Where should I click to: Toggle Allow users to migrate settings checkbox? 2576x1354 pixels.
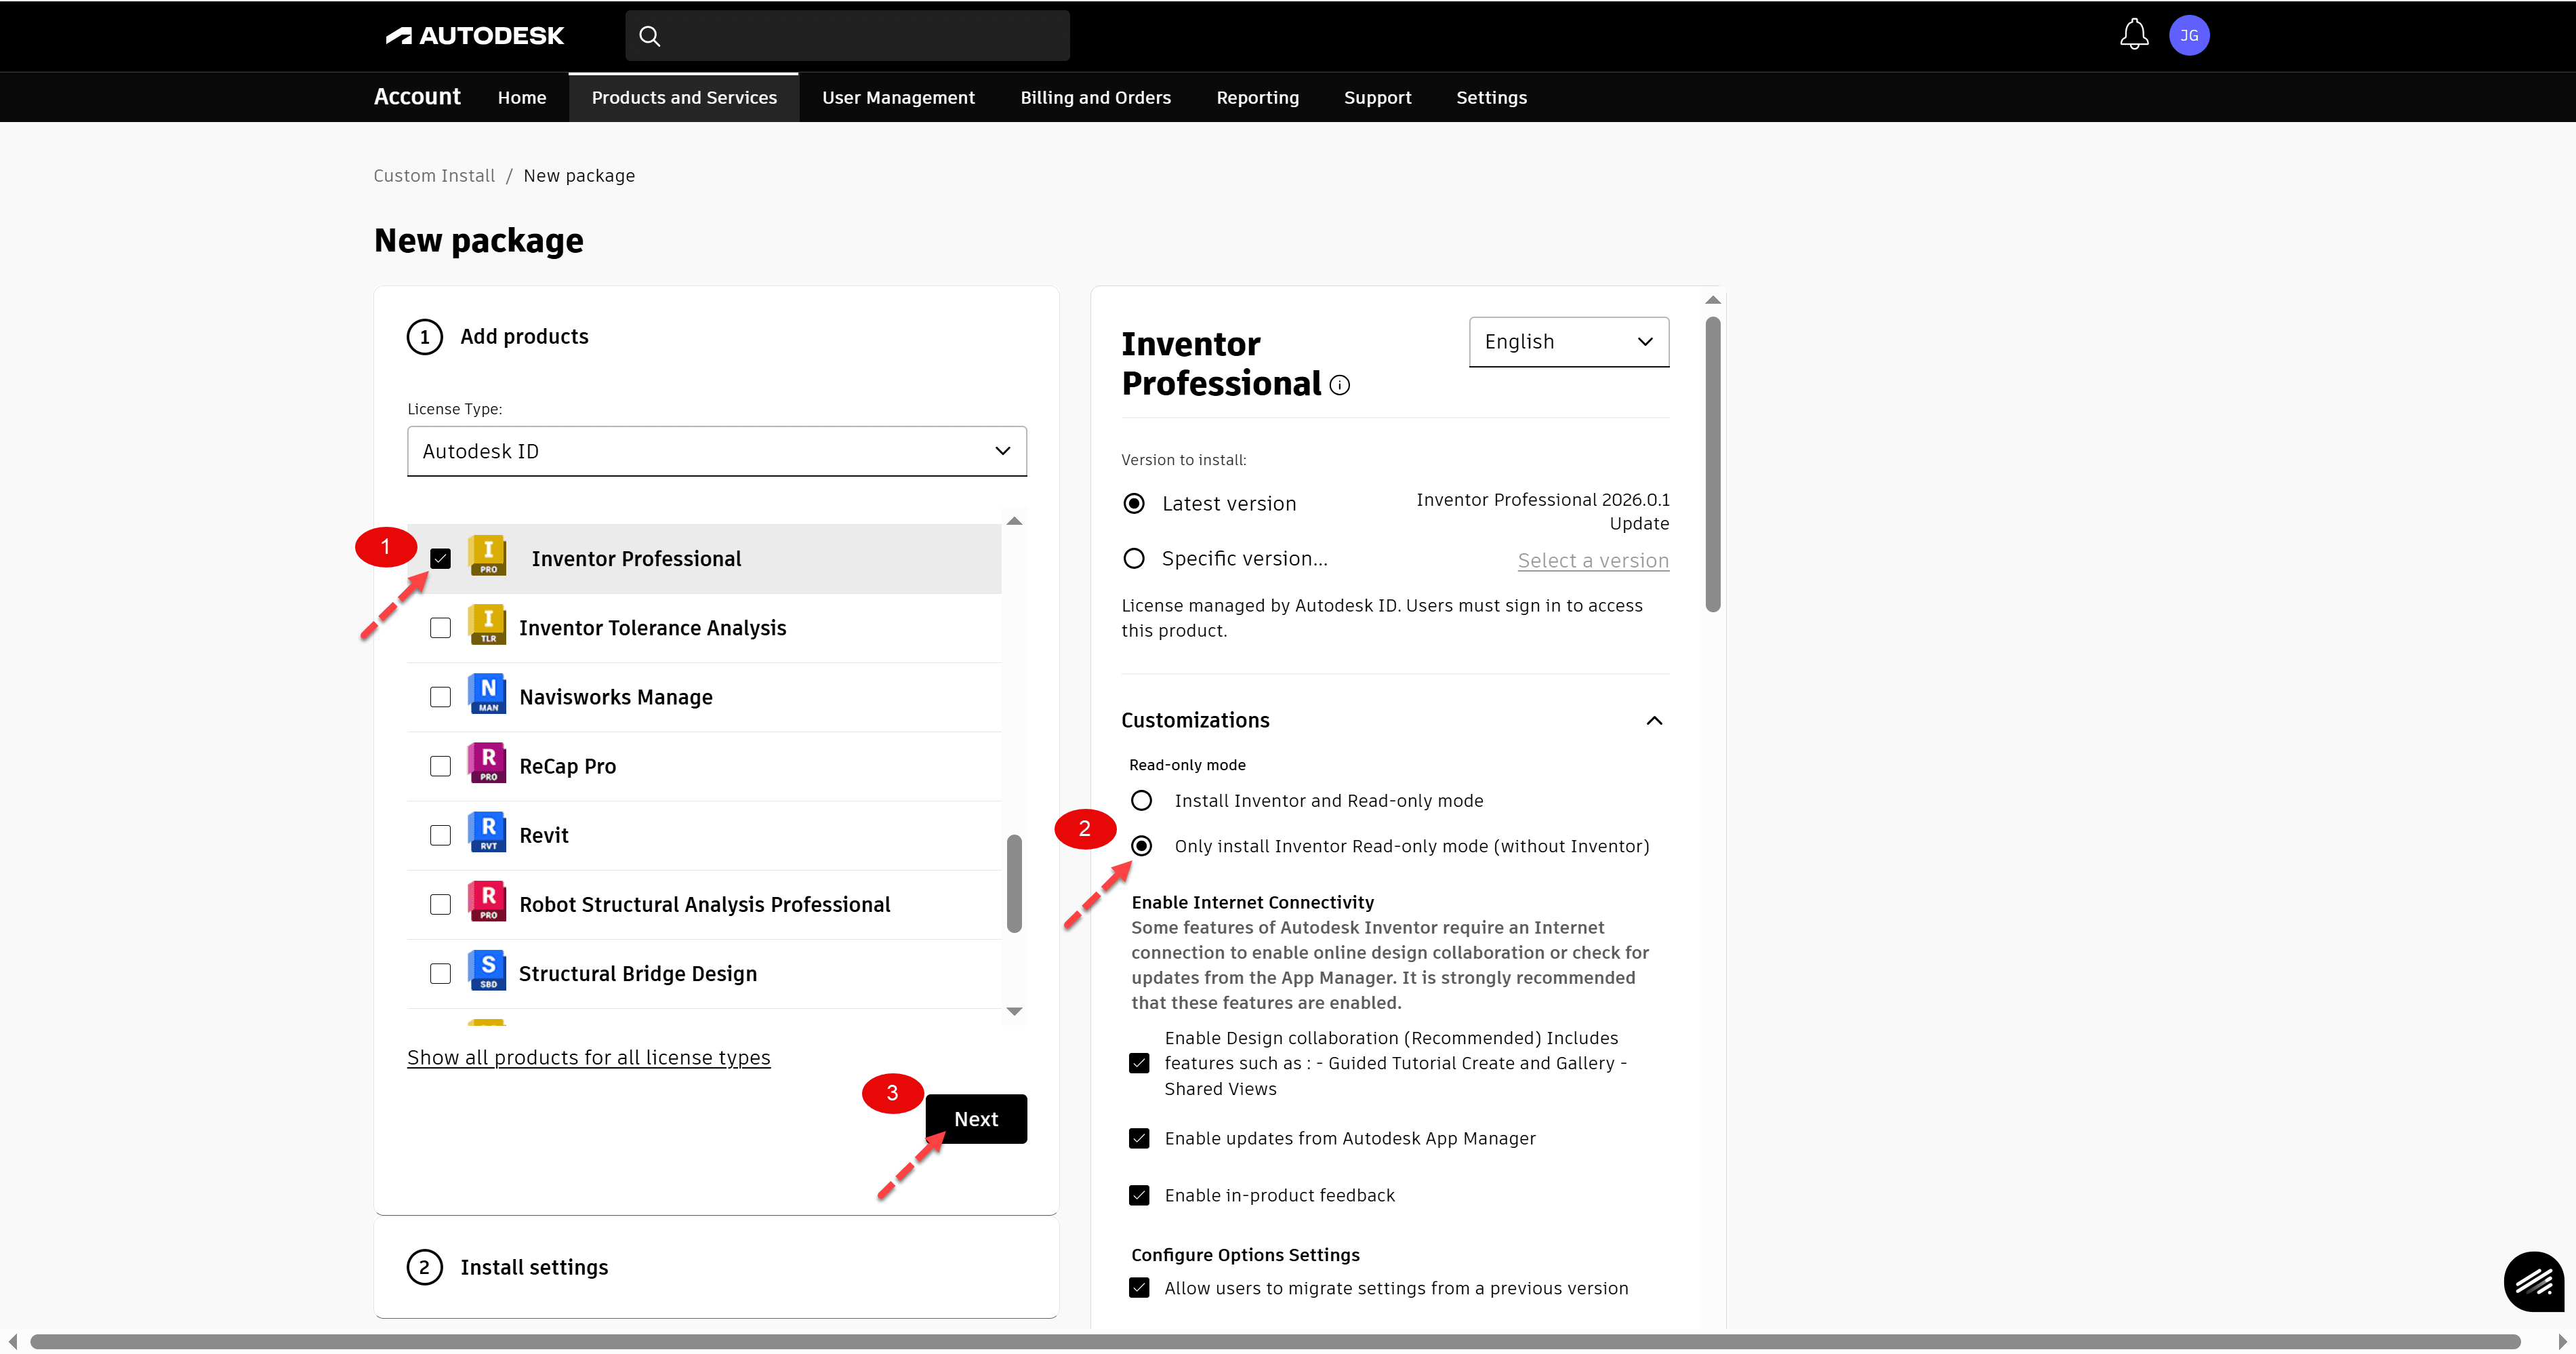coord(1139,1288)
